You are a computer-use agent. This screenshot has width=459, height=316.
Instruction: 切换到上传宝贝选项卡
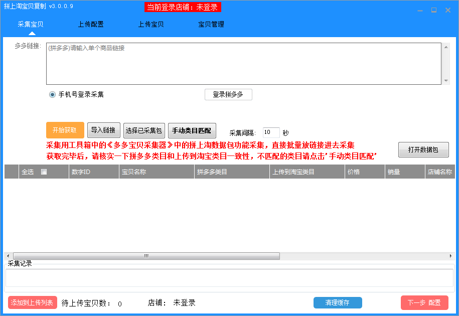(x=151, y=24)
